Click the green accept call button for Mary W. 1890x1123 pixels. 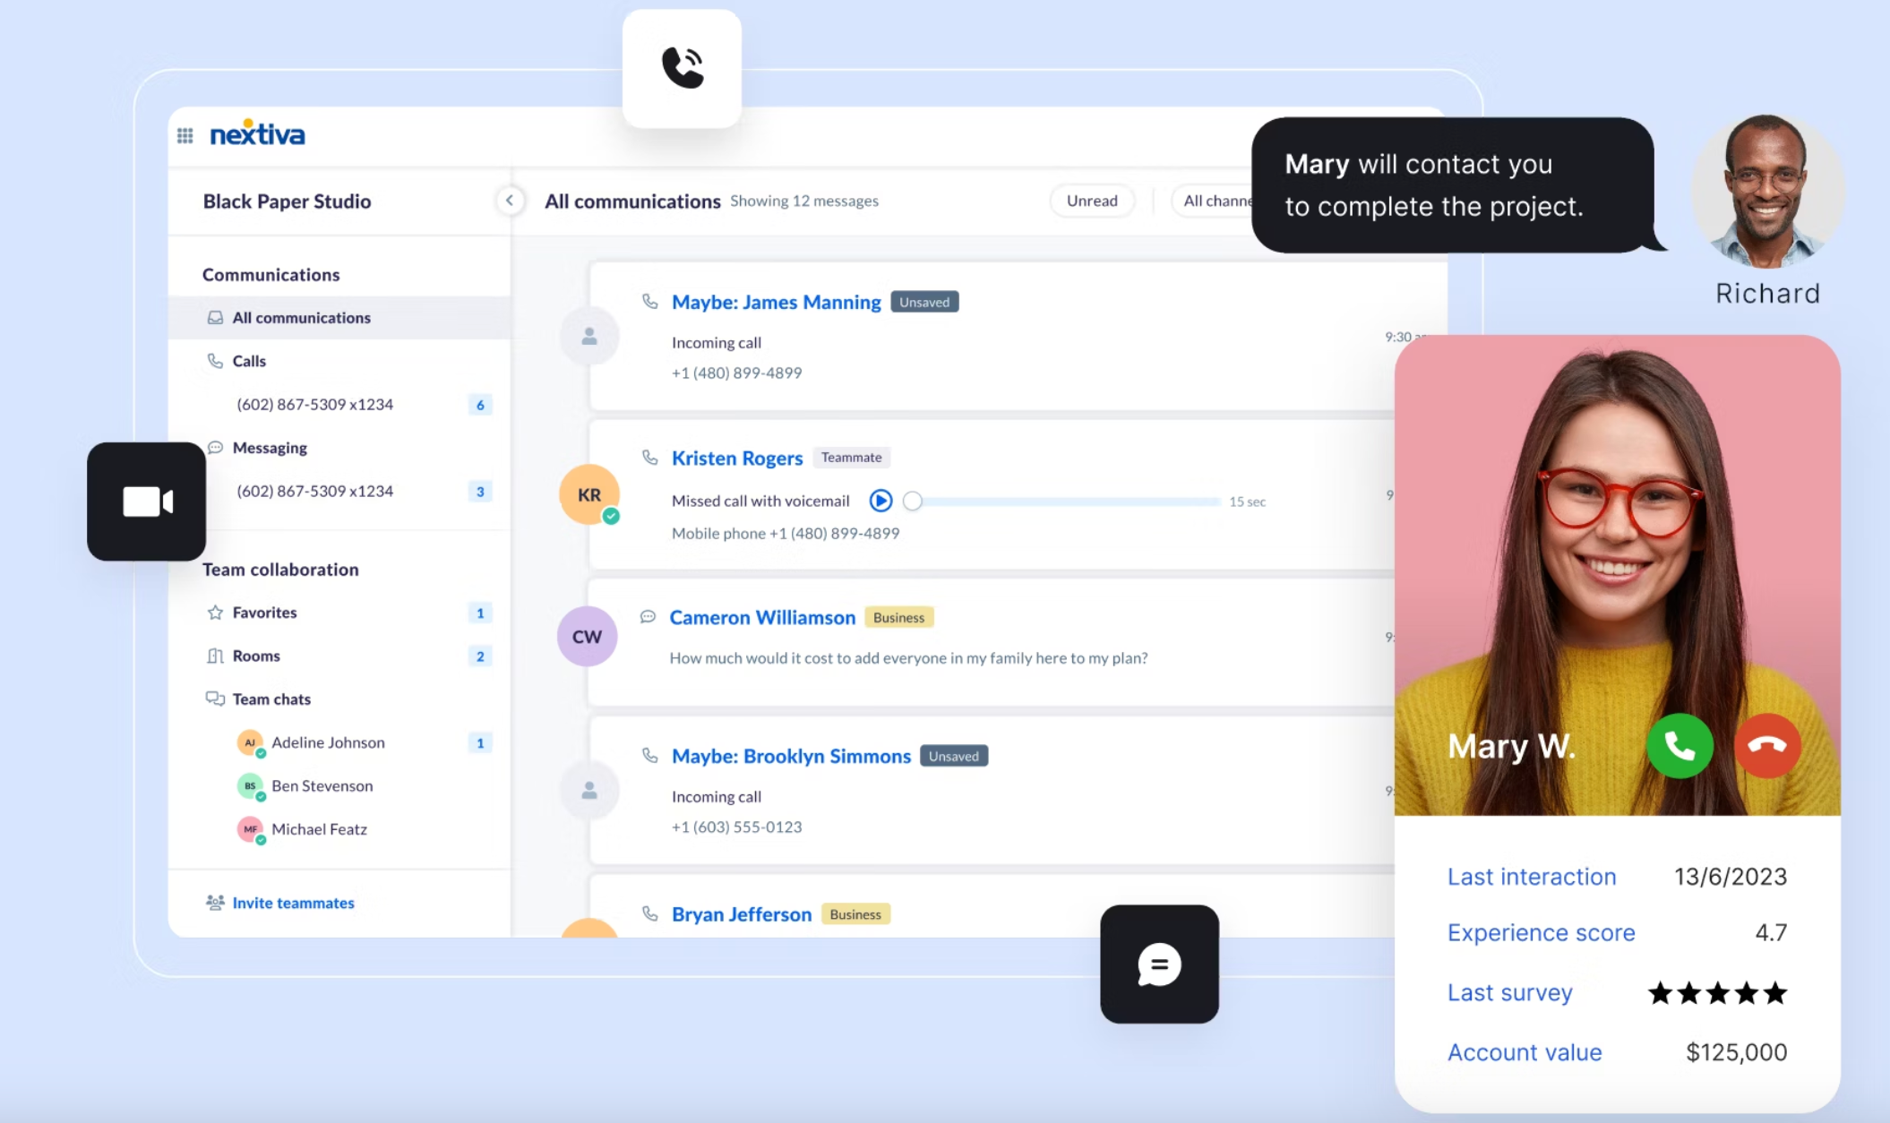[1680, 745]
